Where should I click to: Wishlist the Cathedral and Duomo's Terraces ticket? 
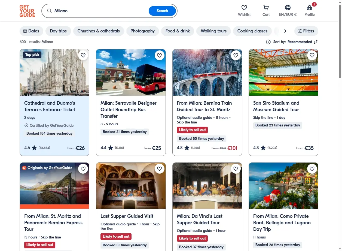[83, 55]
